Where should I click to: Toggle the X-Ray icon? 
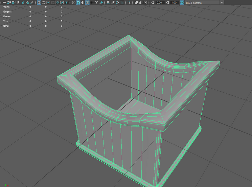coord(136,3)
